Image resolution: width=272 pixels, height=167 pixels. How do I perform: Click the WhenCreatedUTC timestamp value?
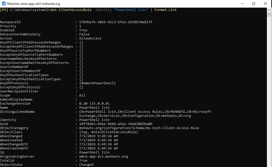point(98,148)
